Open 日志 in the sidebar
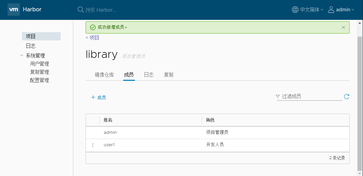Image resolution: width=363 pixels, height=176 pixels. 31,46
